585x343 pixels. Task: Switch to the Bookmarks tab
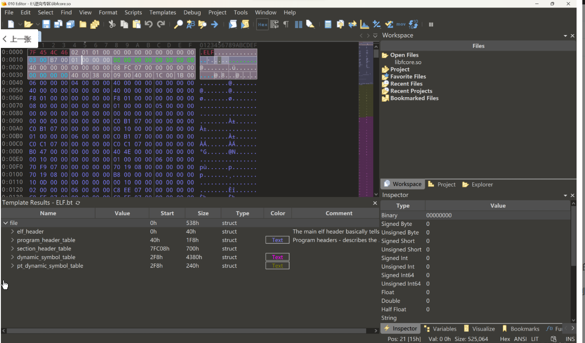[521, 329]
